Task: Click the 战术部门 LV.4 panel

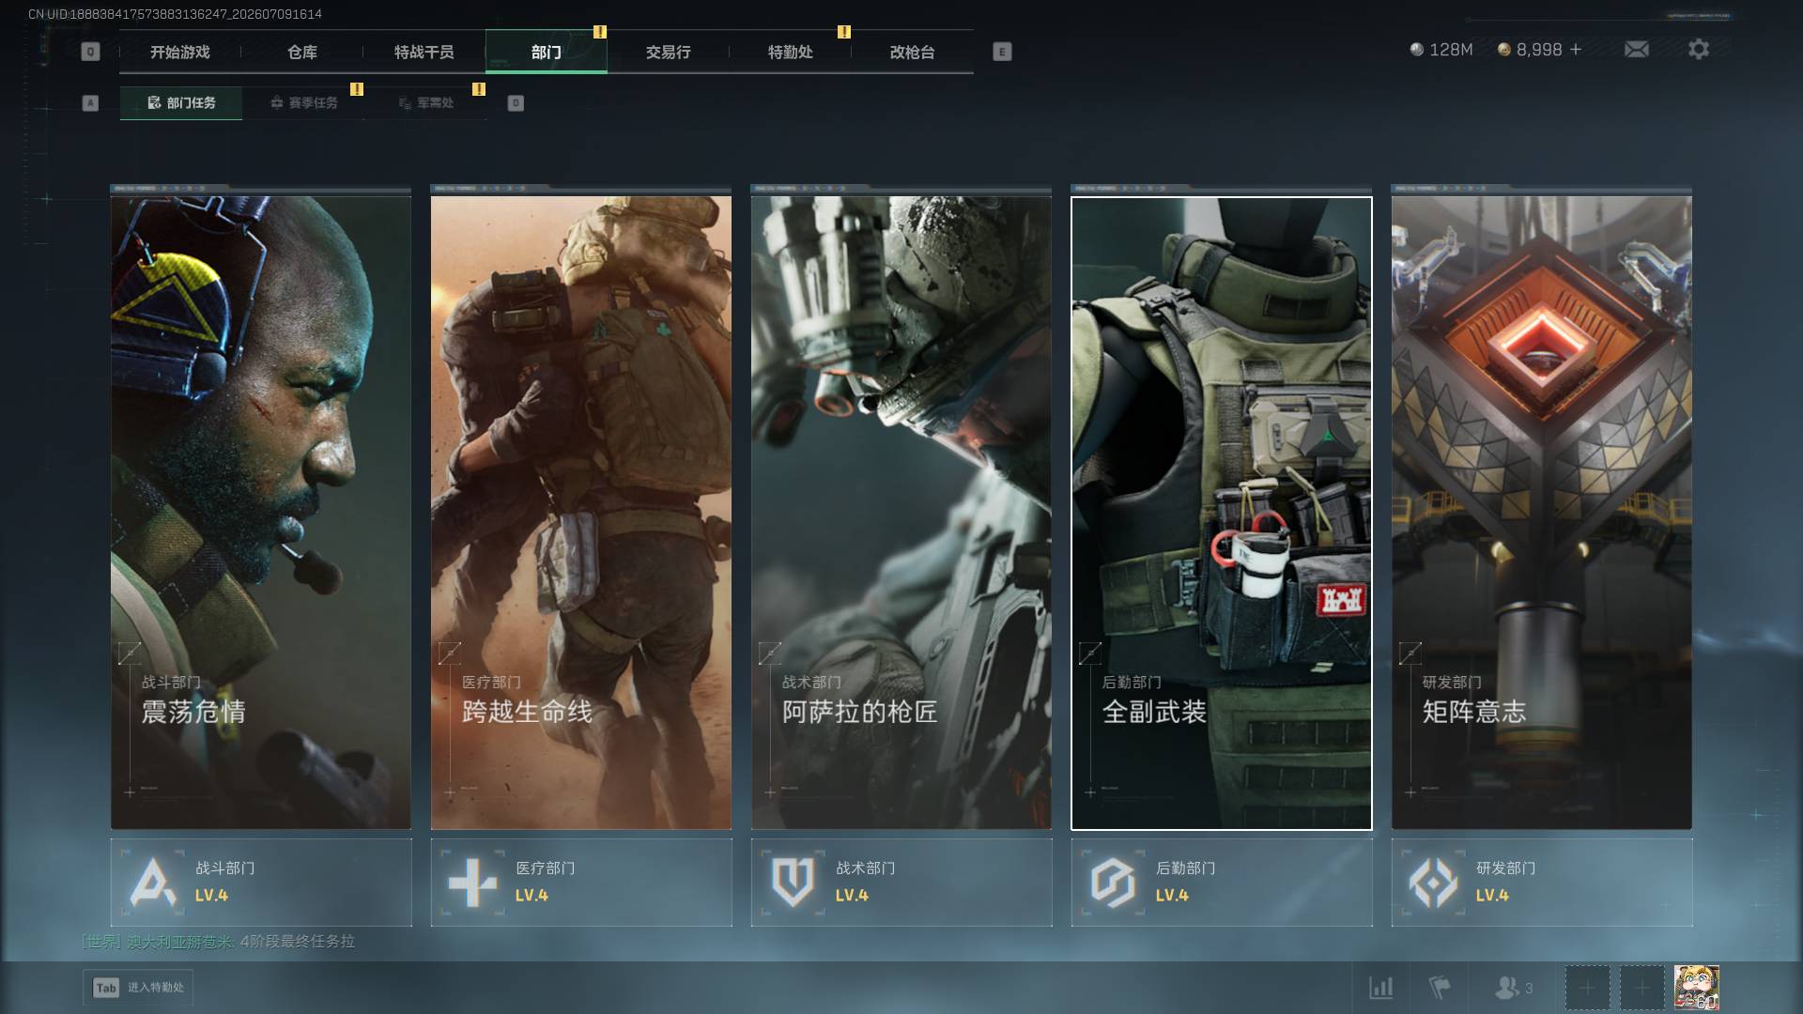Action: coord(901,883)
